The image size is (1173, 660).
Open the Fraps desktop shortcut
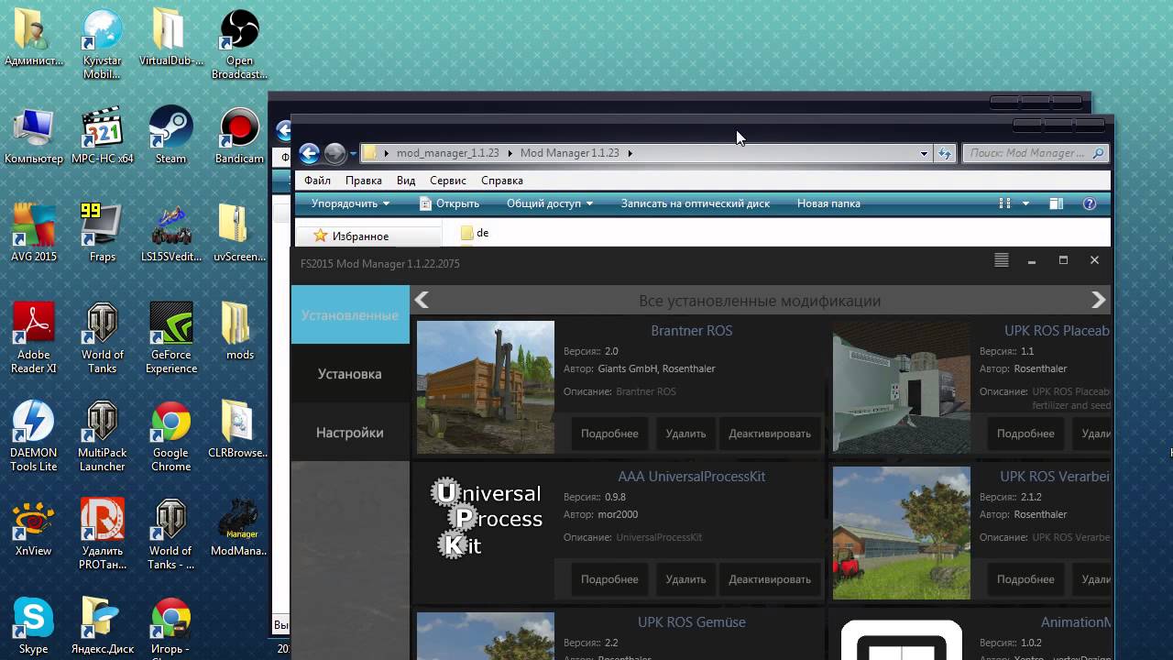103,233
